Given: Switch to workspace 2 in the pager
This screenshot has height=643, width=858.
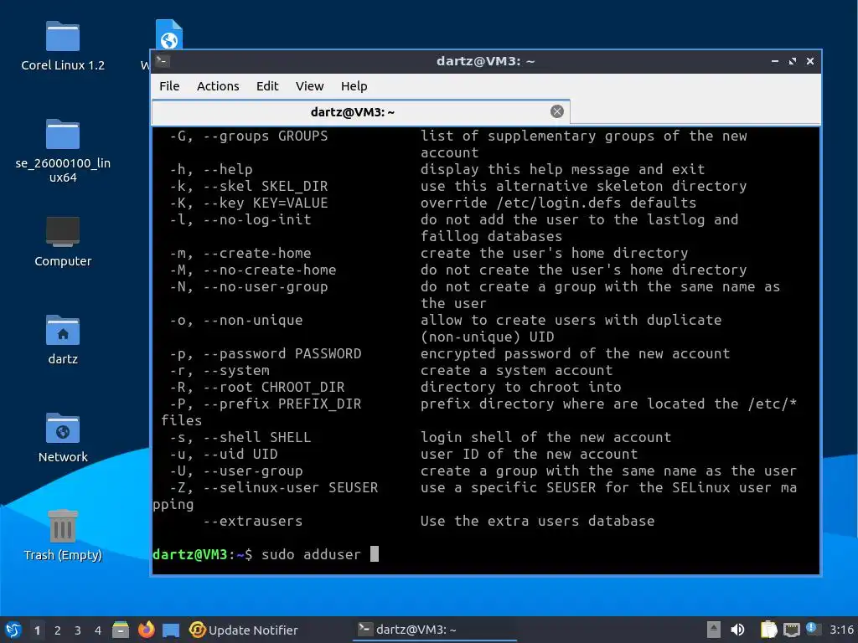Looking at the screenshot, I should 58,630.
